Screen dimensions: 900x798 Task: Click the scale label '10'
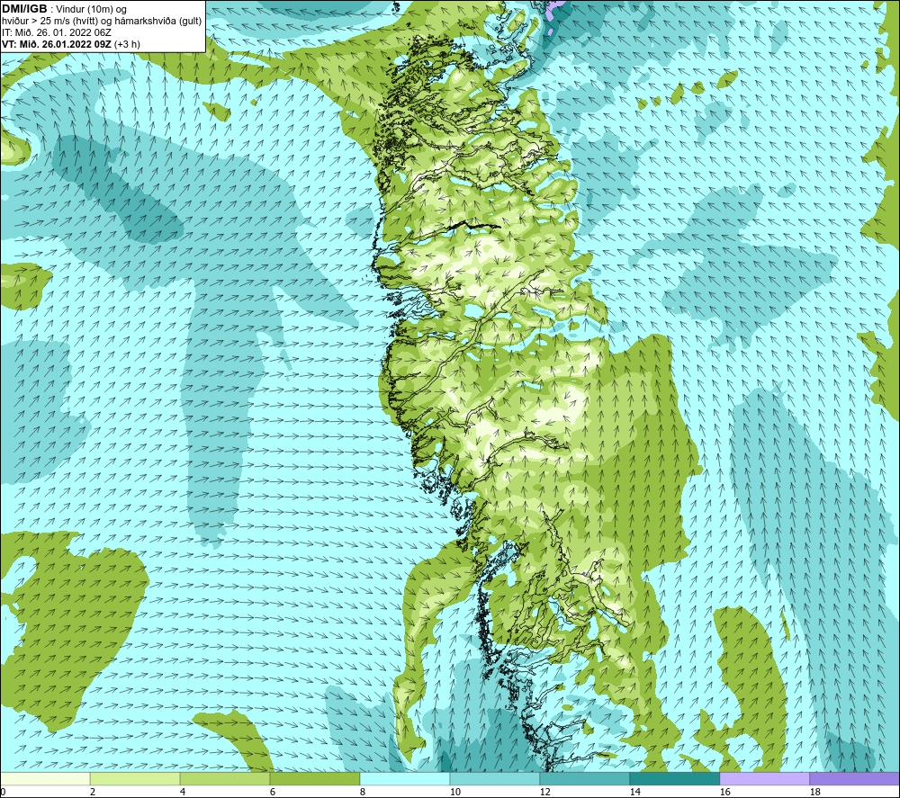click(455, 793)
